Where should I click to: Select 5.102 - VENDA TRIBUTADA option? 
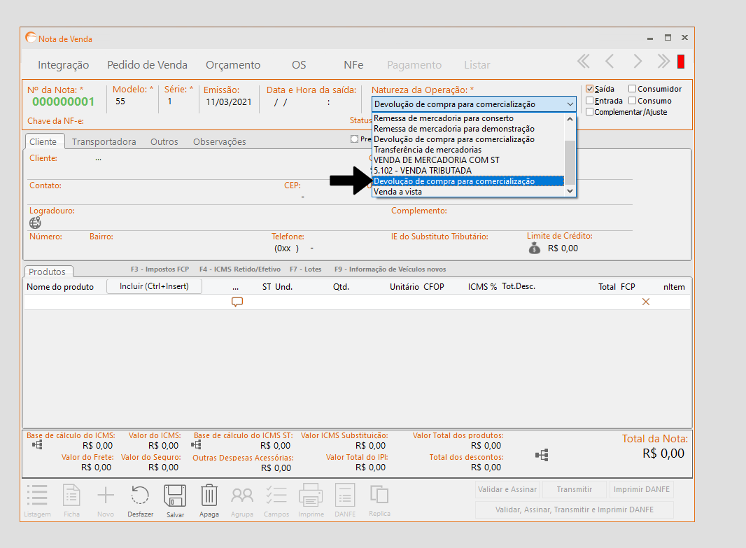coord(469,170)
